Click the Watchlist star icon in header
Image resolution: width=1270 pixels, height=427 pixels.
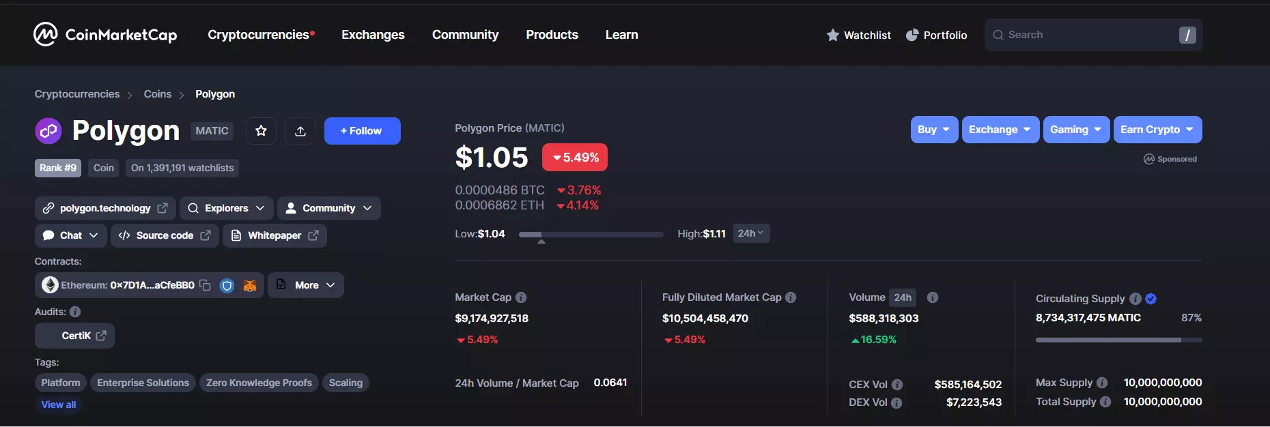(833, 35)
